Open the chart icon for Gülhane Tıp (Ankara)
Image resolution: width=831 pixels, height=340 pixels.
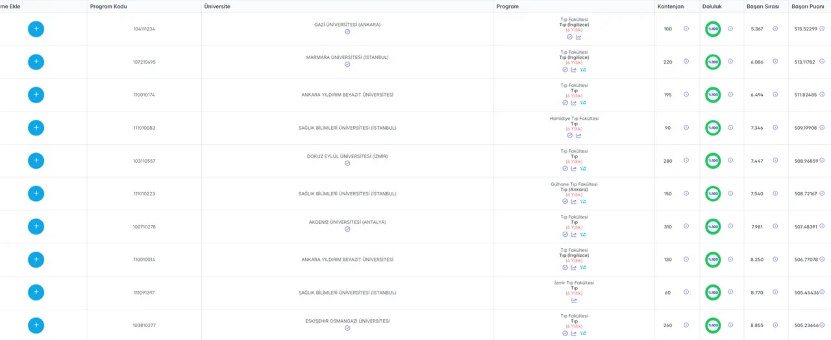[574, 201]
